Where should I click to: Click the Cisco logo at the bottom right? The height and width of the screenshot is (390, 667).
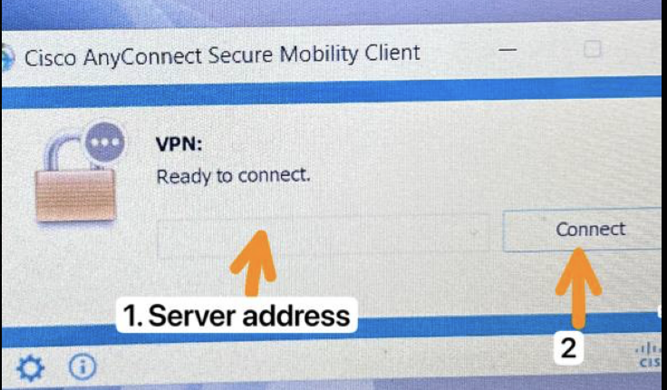[650, 356]
